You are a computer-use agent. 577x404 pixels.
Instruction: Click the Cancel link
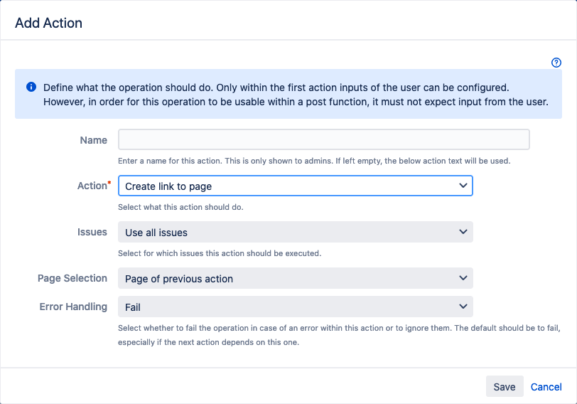point(546,387)
